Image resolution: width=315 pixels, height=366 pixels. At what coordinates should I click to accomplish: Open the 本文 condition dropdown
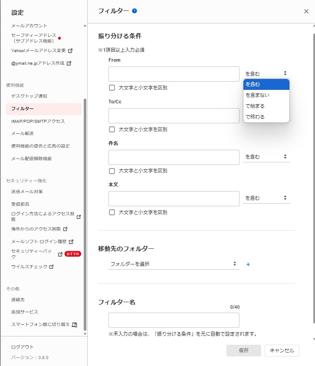click(x=266, y=198)
